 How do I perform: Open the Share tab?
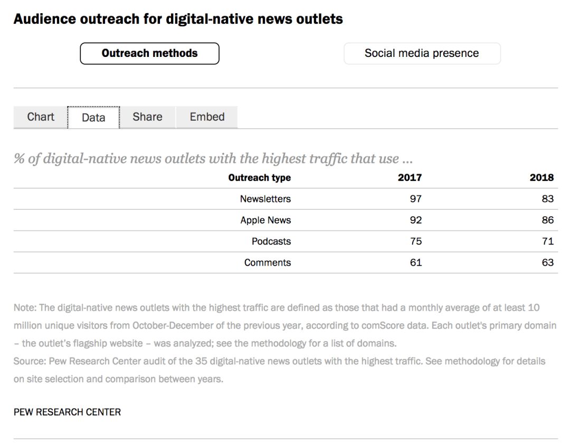[147, 117]
